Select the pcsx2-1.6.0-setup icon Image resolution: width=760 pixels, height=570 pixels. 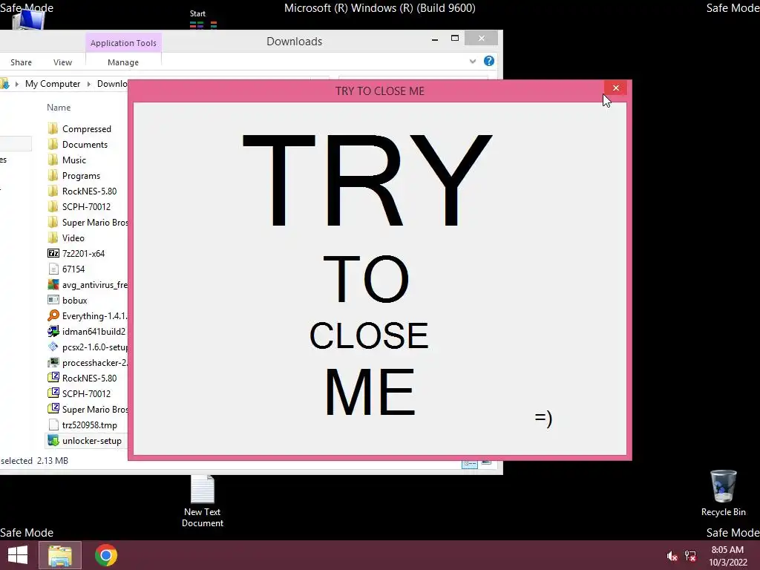(53, 347)
